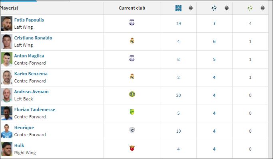Click the Player(s) column header
This screenshot has height=159, width=273.
pyautogui.click(x=9, y=8)
